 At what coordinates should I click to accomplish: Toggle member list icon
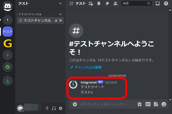point(115,3)
